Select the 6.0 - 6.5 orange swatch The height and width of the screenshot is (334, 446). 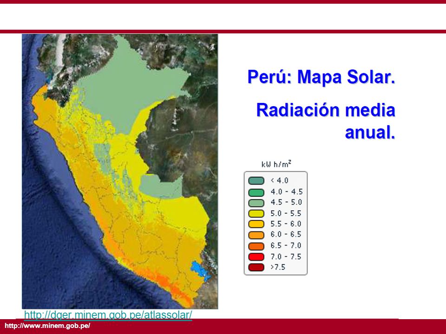[256, 235]
